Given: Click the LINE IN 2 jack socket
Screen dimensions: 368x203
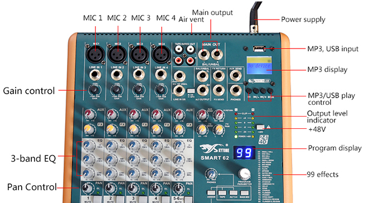Looking at the screenshot, I should (117, 75).
